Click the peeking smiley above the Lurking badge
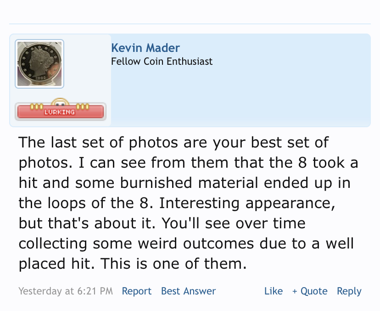Screen dimensions: 380x311 click(x=60, y=102)
